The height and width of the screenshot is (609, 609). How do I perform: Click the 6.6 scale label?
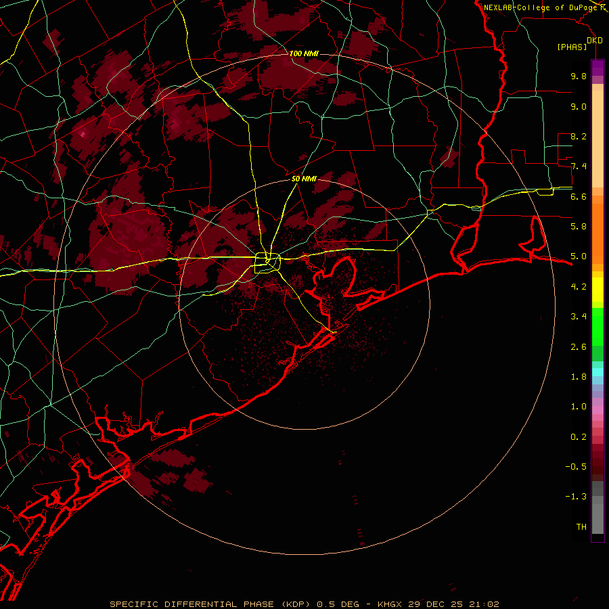click(579, 196)
